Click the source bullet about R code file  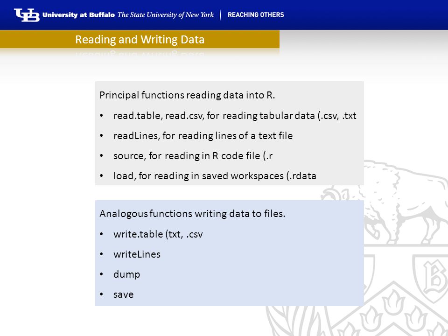[x=193, y=156]
